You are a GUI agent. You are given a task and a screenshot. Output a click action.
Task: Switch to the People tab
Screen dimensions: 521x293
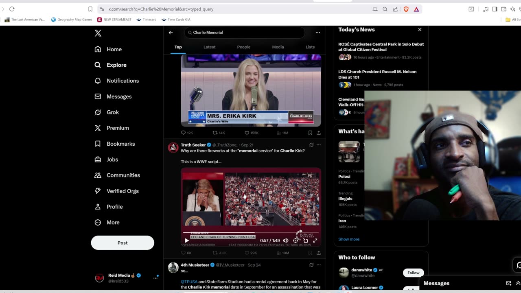[244, 47]
